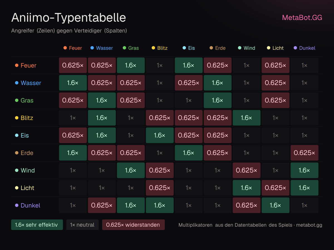Select the Feuer column header
334x250 pixels.
pyautogui.click(x=73, y=48)
